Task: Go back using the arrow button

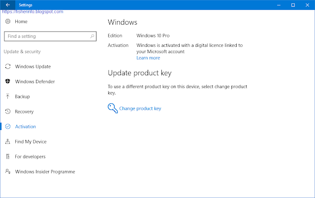Action: coord(8,5)
